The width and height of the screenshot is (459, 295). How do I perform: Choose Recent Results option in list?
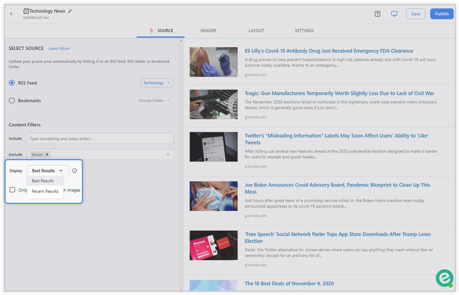click(45, 191)
